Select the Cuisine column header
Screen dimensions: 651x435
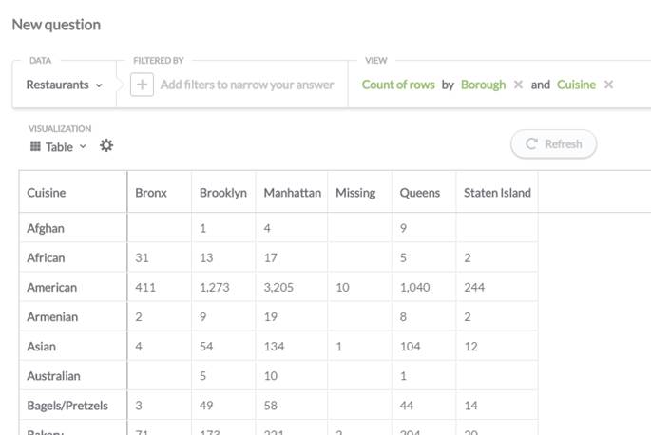(47, 193)
